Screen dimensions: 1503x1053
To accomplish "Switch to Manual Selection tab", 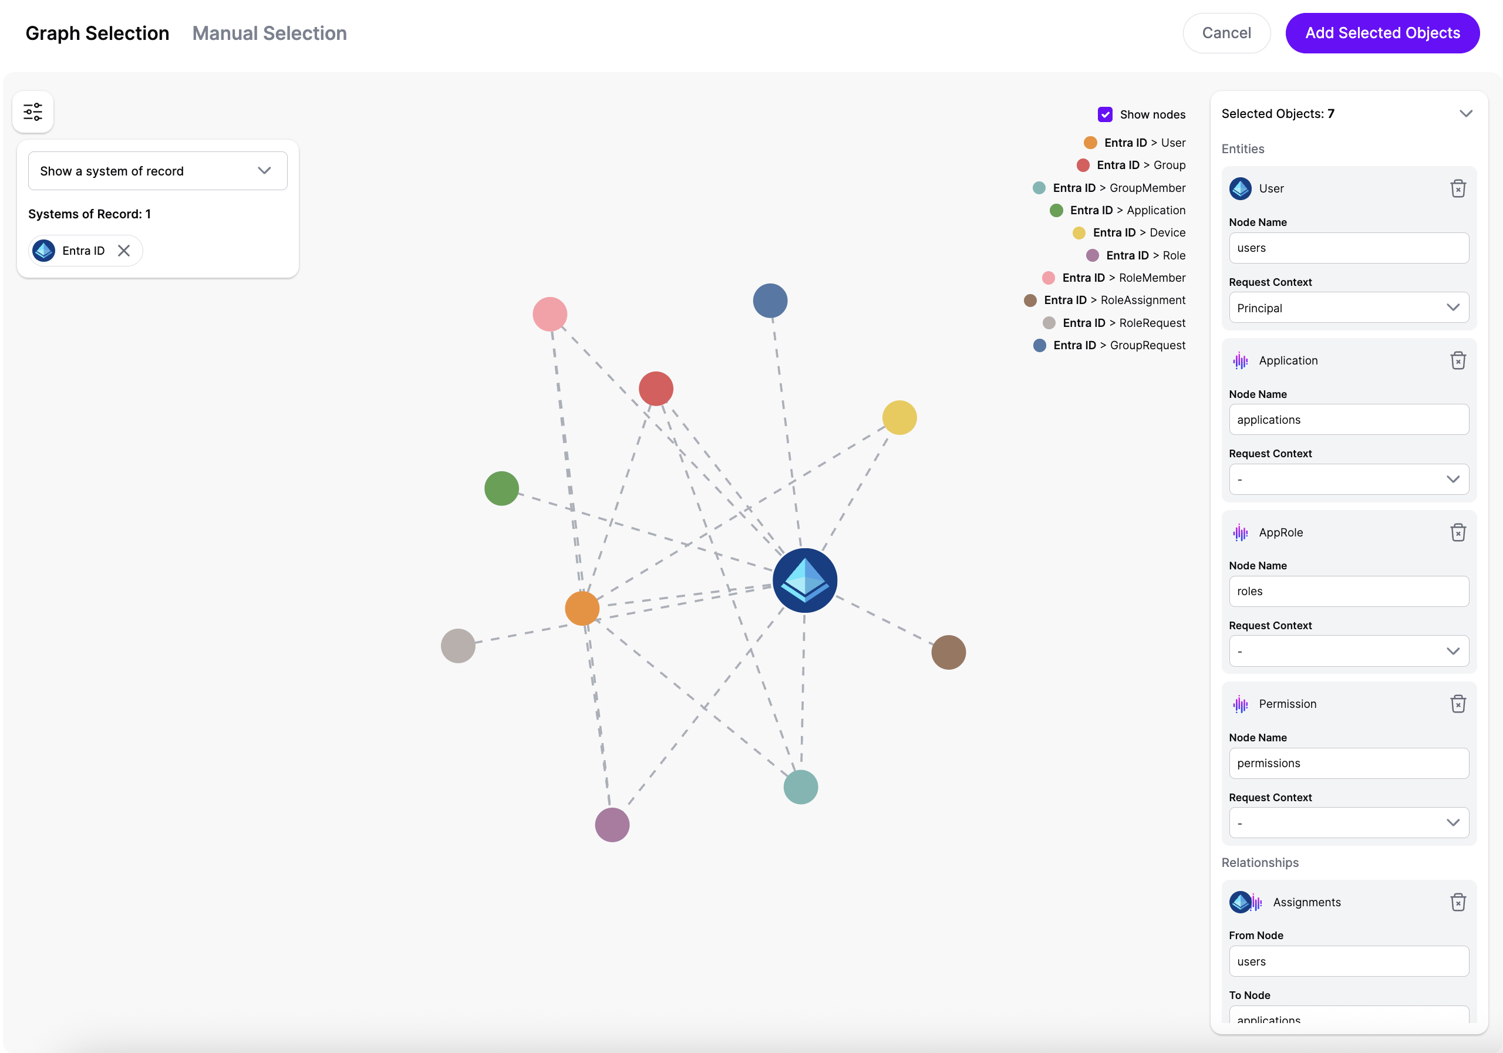I will [x=269, y=33].
